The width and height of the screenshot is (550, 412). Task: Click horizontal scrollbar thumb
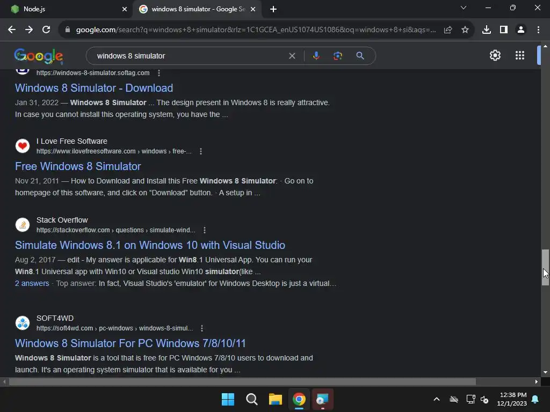(242, 381)
